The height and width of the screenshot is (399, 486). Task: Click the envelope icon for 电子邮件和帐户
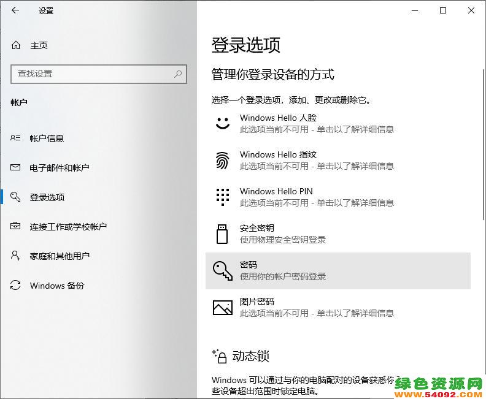coord(15,167)
